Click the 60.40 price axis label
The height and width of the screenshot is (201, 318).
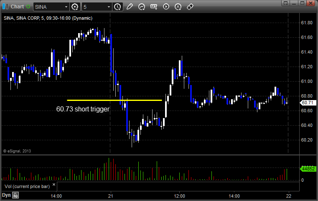pyautogui.click(x=307, y=125)
